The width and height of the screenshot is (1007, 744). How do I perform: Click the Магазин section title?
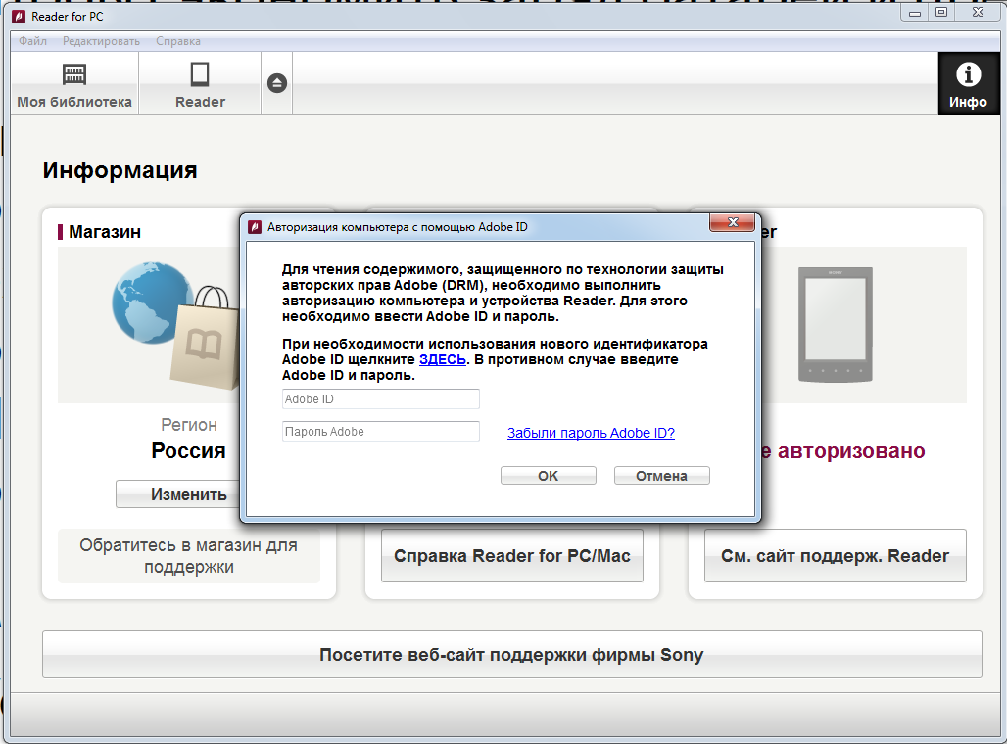click(105, 232)
